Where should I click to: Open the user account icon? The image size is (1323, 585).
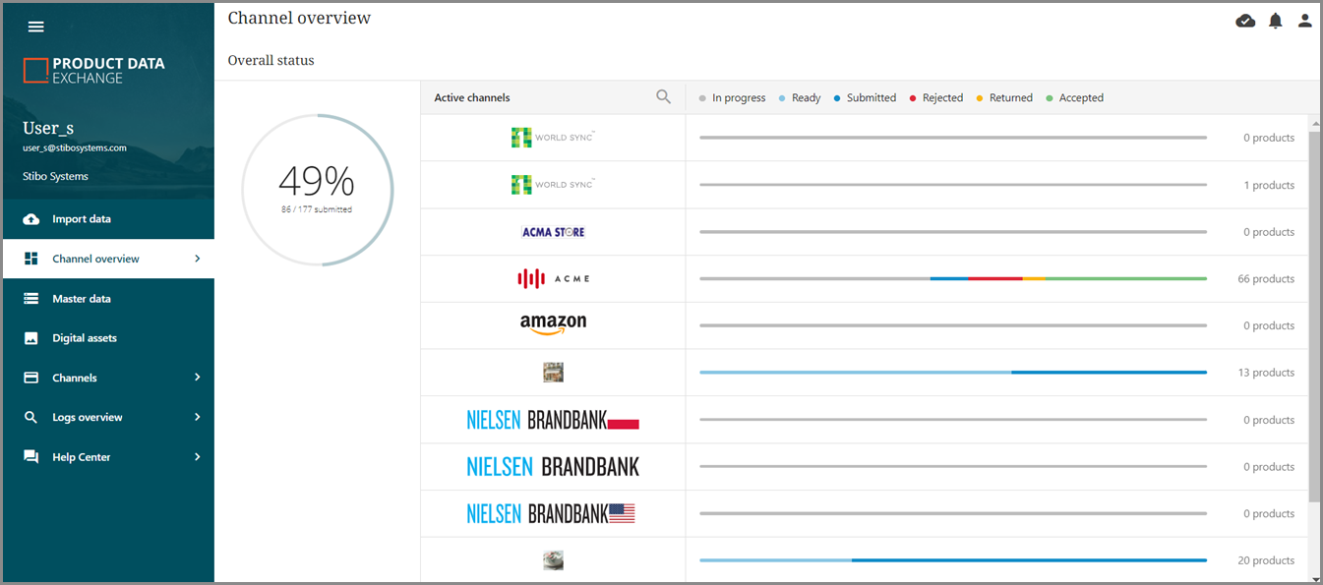(1305, 21)
